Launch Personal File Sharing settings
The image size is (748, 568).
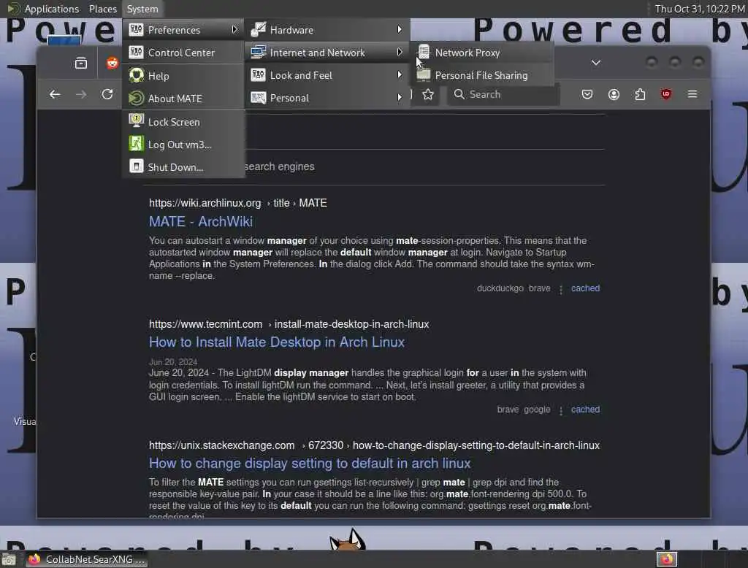[x=482, y=75]
